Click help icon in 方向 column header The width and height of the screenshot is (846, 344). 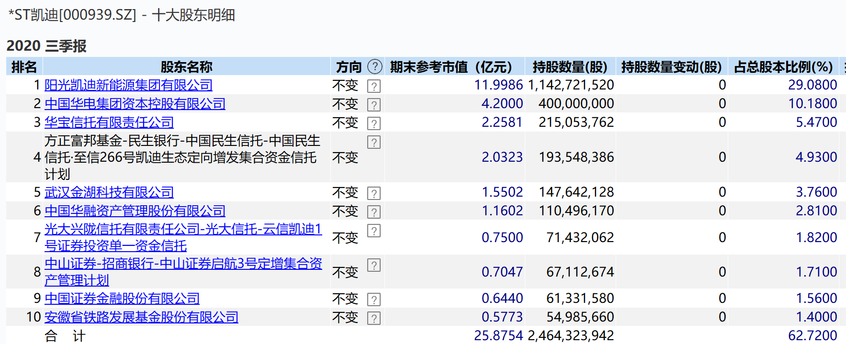point(375,67)
